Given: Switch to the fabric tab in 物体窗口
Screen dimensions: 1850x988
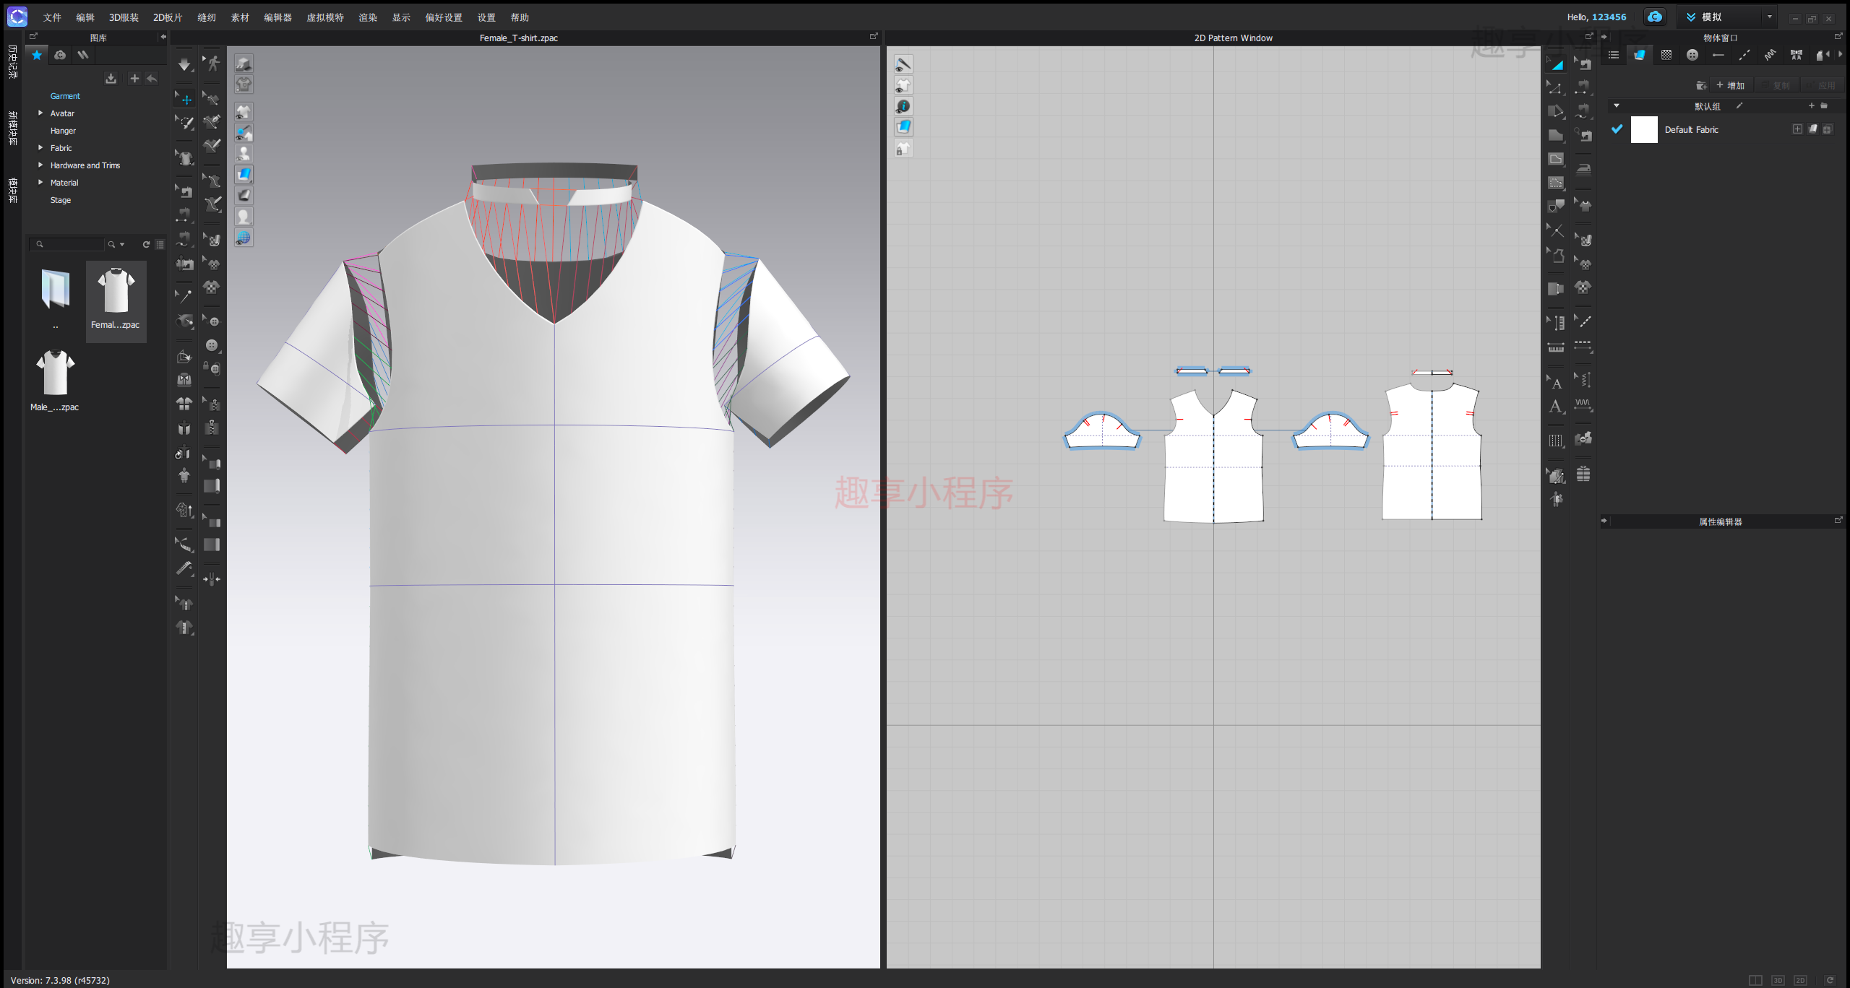Looking at the screenshot, I should [x=1640, y=55].
